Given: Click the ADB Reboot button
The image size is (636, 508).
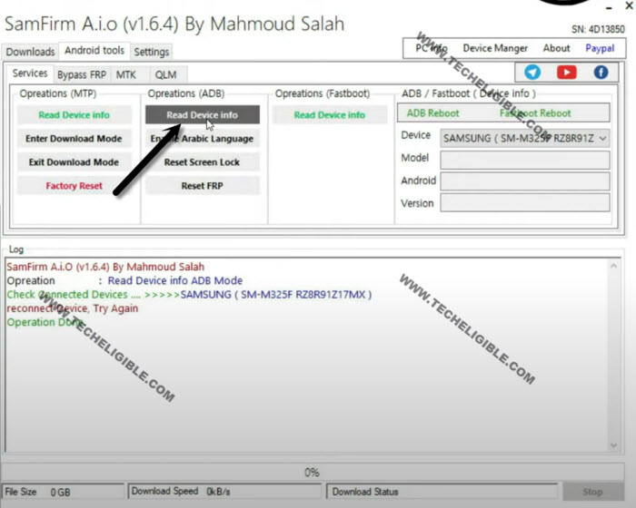Looking at the screenshot, I should pos(432,113).
